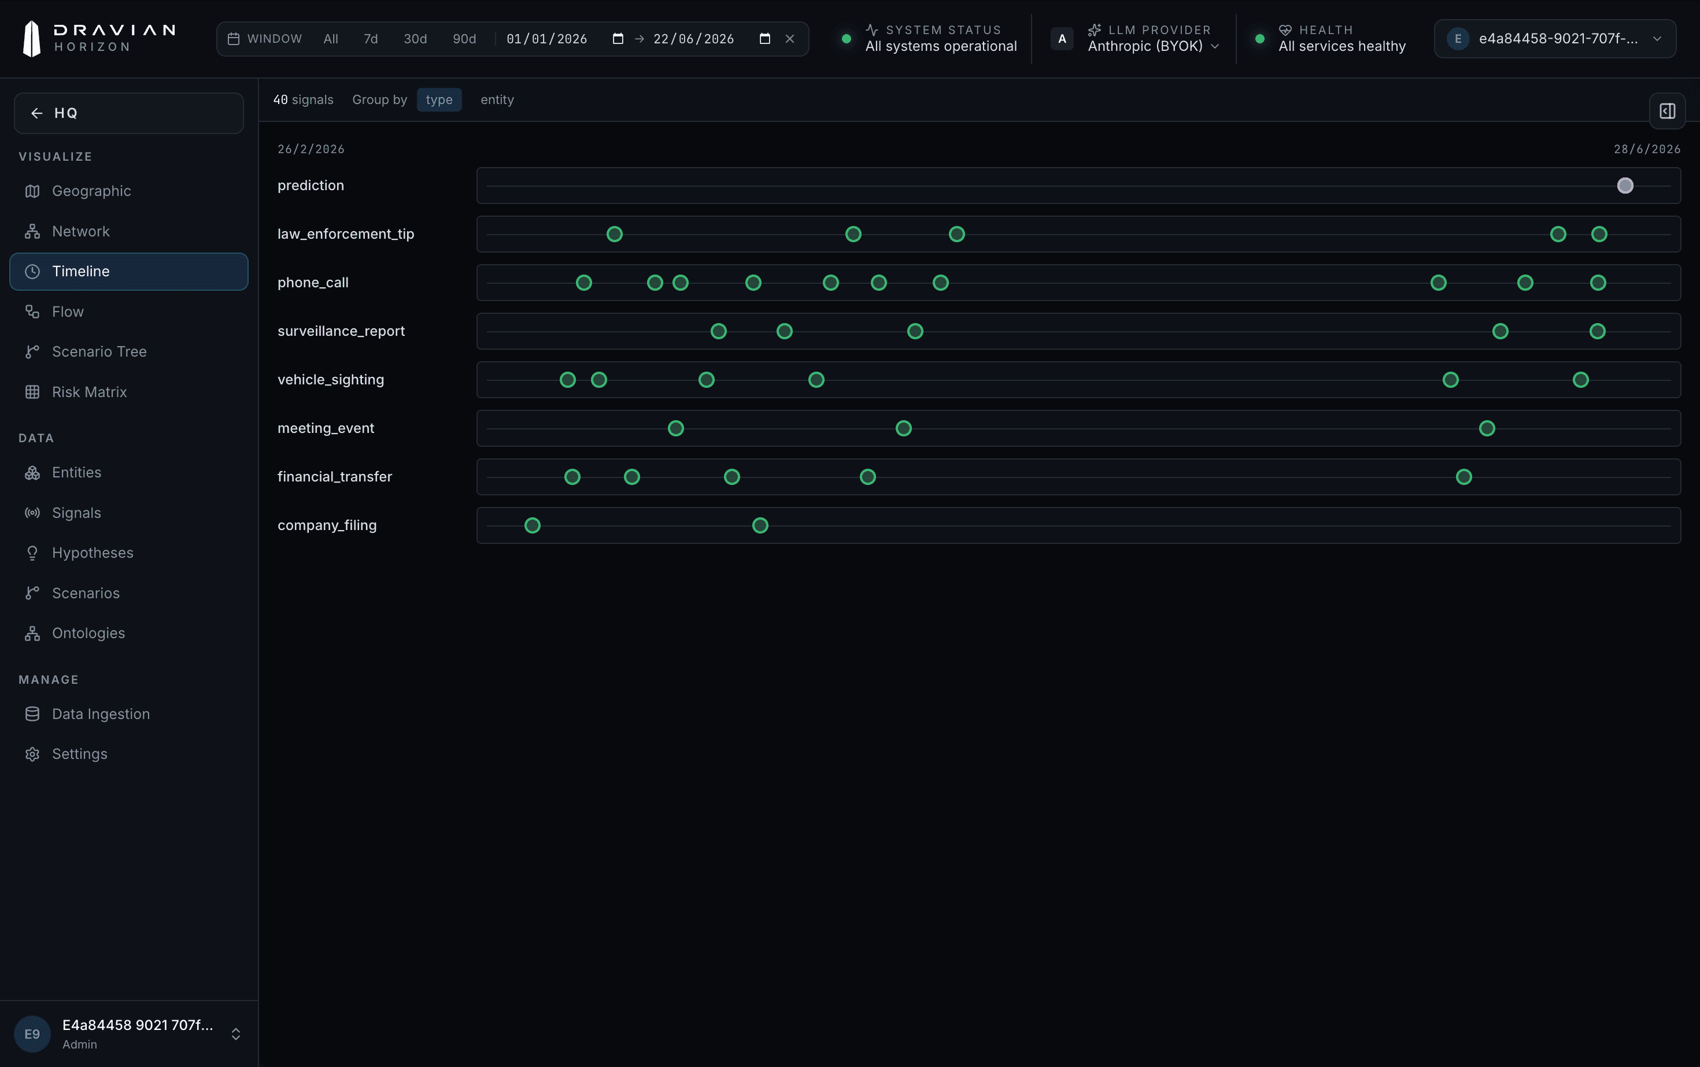
Task: Click the Entities icon in sidebar
Action: point(32,473)
